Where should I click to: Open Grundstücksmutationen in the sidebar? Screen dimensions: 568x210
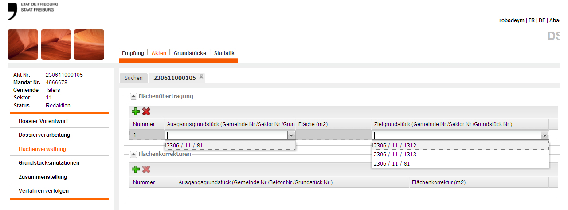[49, 163]
